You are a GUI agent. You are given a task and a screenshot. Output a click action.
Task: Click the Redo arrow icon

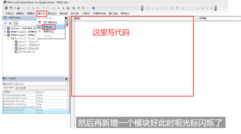tap(48, 8)
